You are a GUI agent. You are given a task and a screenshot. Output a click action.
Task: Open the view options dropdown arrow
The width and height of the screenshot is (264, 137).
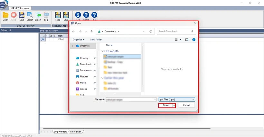tap(180, 39)
